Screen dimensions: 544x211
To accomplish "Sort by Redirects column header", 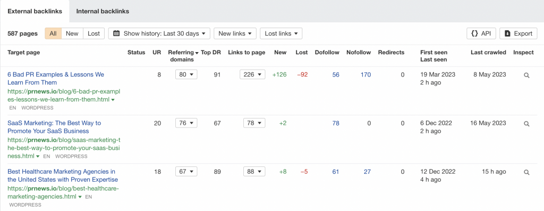I will coord(392,53).
